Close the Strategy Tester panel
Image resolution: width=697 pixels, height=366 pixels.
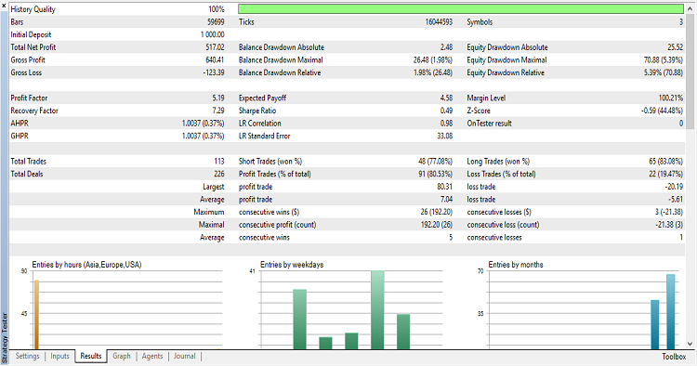point(4,6)
